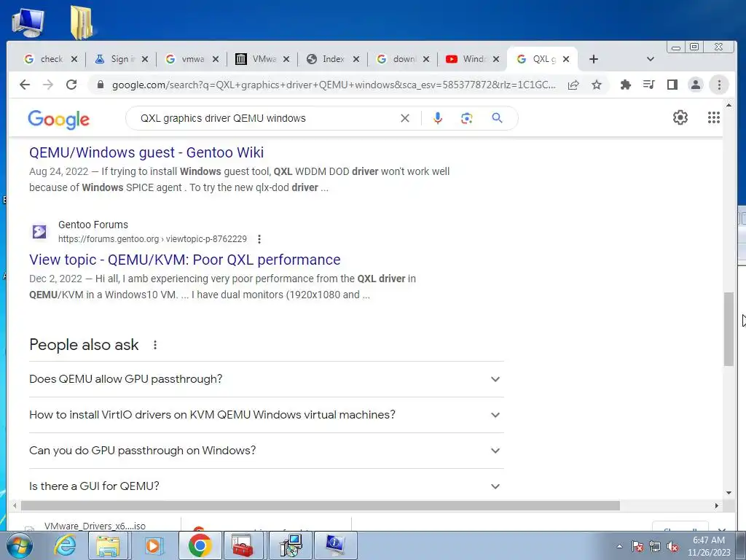This screenshot has height=560, width=746.
Task: Show hidden system tray icons
Action: coord(619,546)
